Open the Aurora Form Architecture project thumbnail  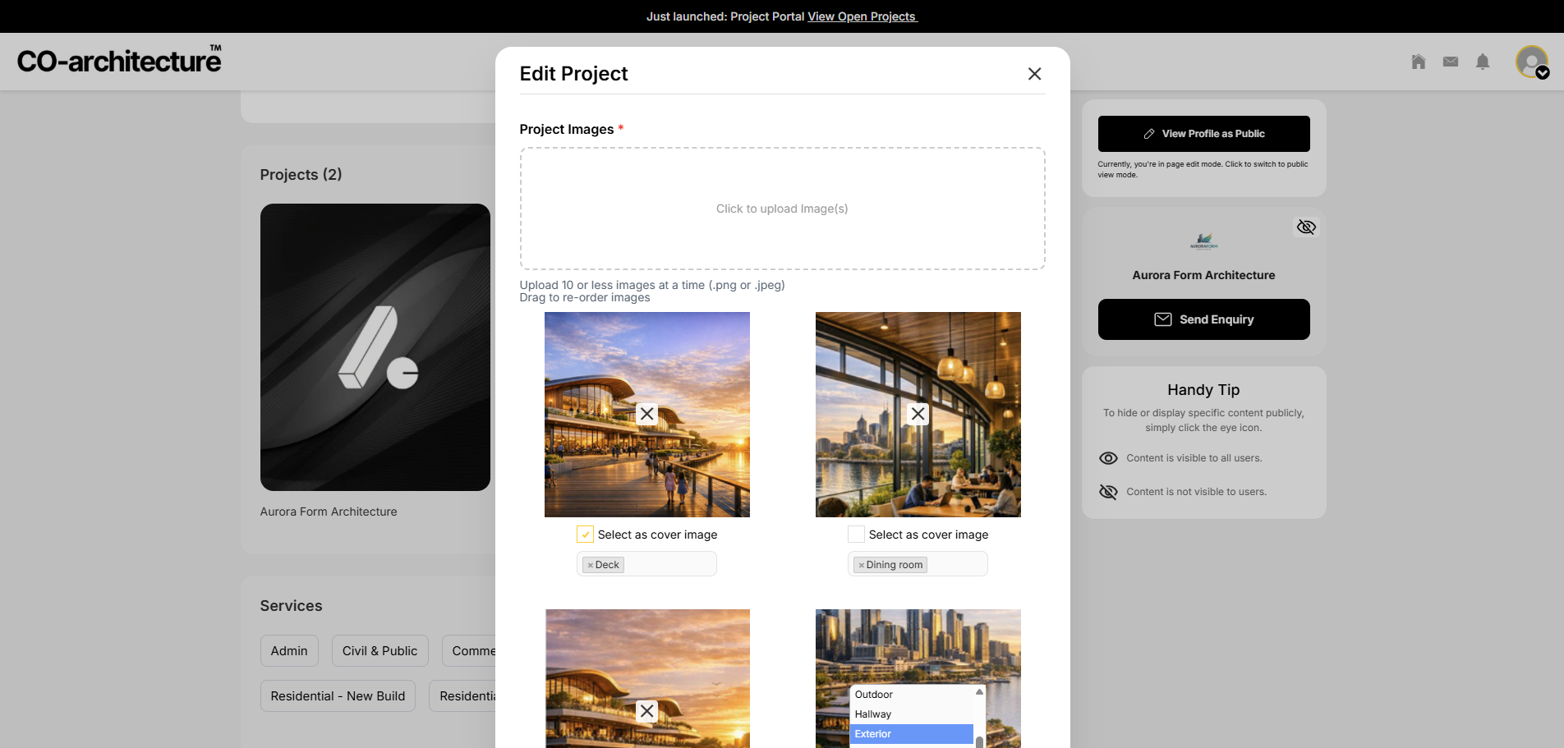375,347
